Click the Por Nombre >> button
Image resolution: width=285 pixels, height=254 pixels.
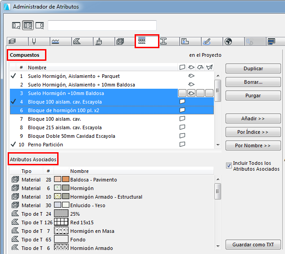click(253, 145)
